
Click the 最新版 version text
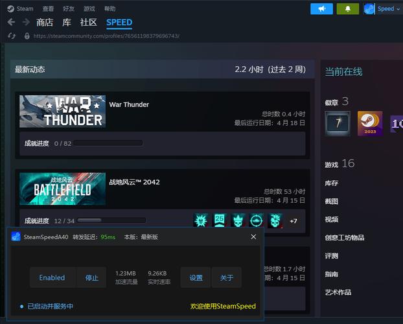tap(149, 237)
